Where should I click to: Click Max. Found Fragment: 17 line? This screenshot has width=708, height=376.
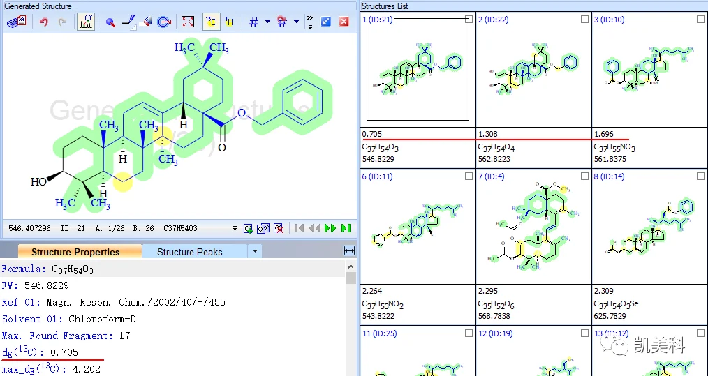click(66, 336)
